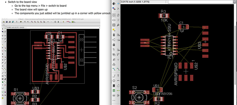The width and height of the screenshot is (237, 105).
Task: Select Mirror tool in right EAGLE window
Action: [114, 20]
